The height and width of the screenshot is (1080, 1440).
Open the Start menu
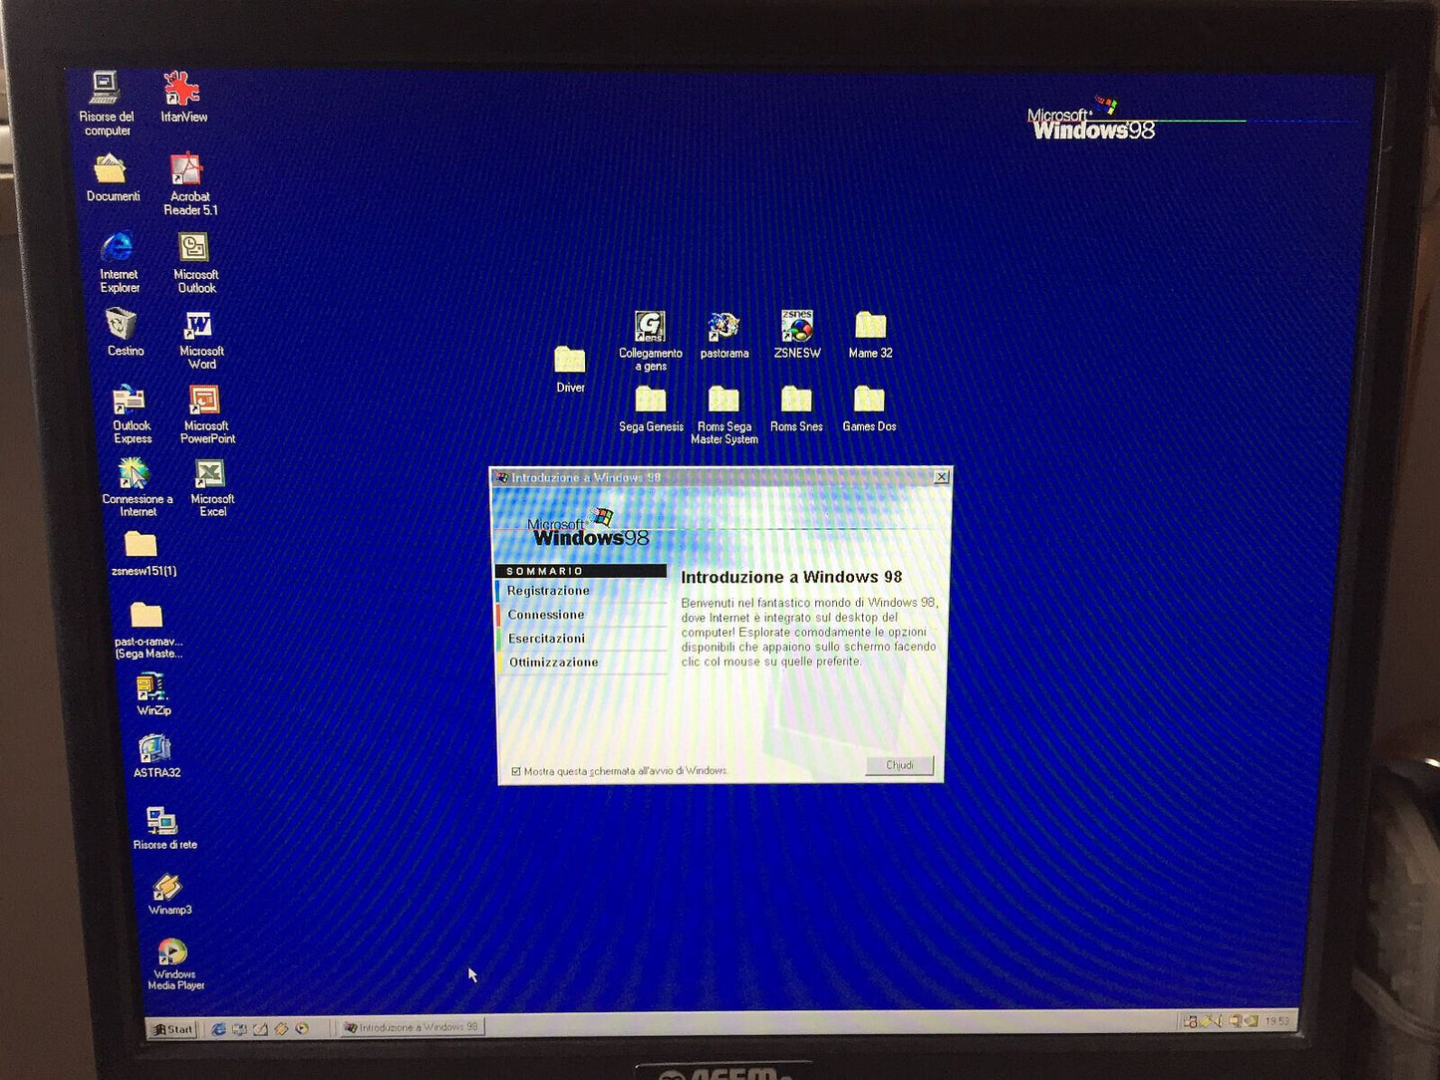[x=172, y=1027]
